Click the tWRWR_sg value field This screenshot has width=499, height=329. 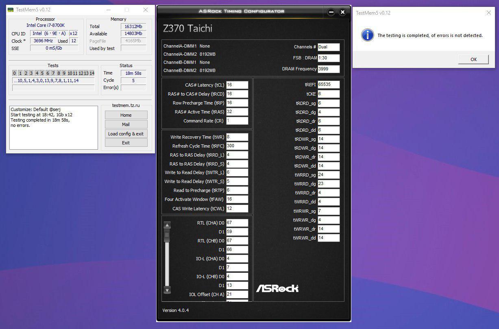pos(329,211)
